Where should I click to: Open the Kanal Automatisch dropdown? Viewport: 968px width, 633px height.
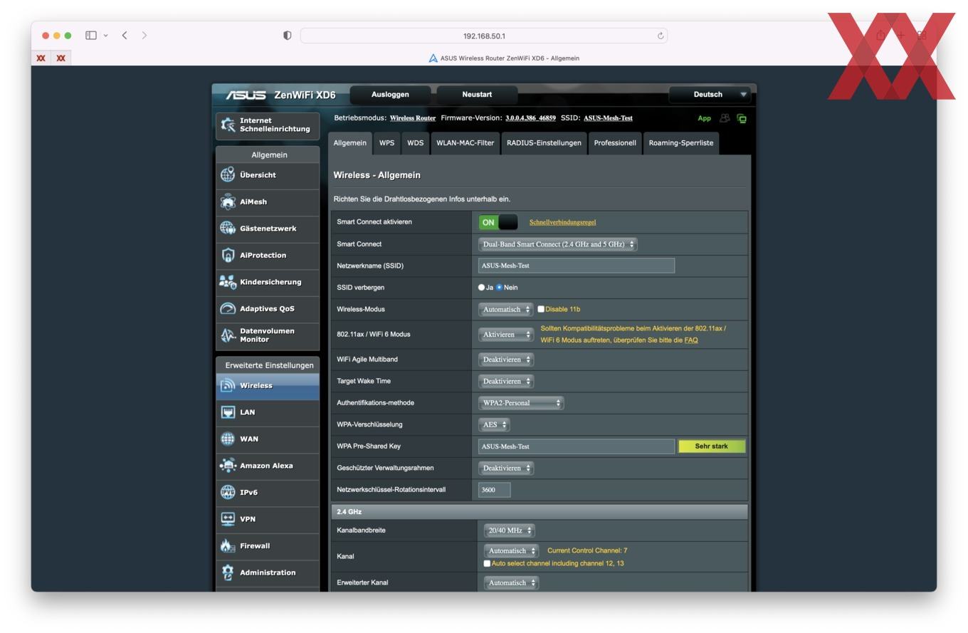511,551
